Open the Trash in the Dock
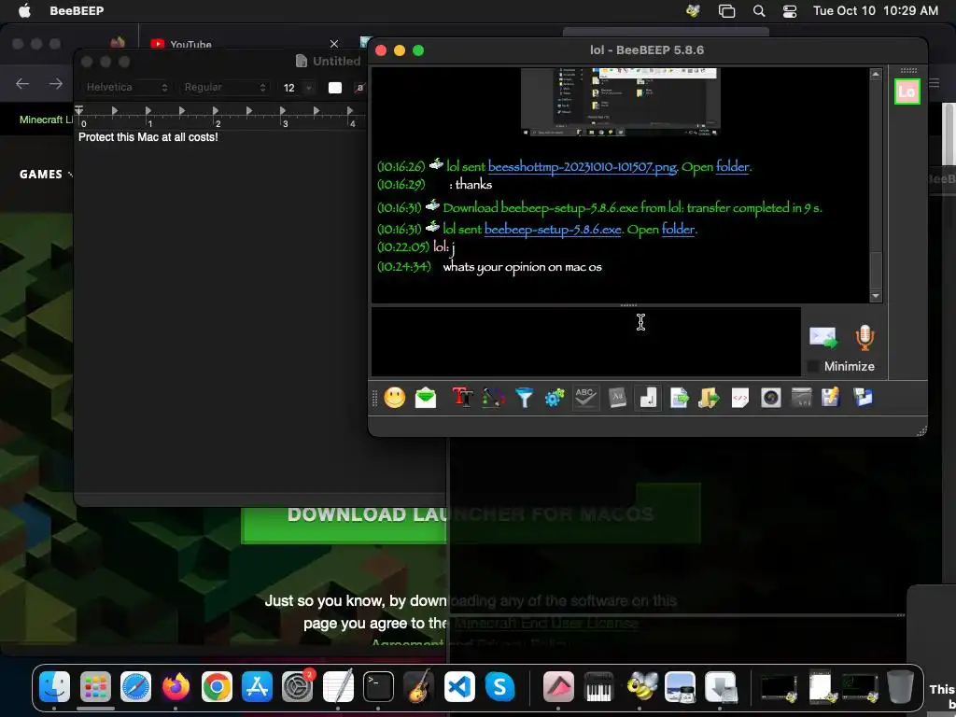956x717 pixels. click(x=900, y=687)
